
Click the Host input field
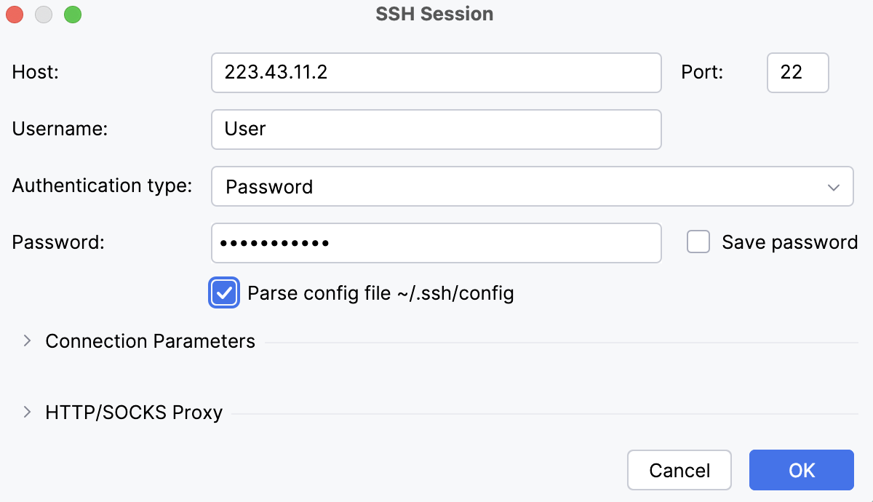(x=436, y=72)
